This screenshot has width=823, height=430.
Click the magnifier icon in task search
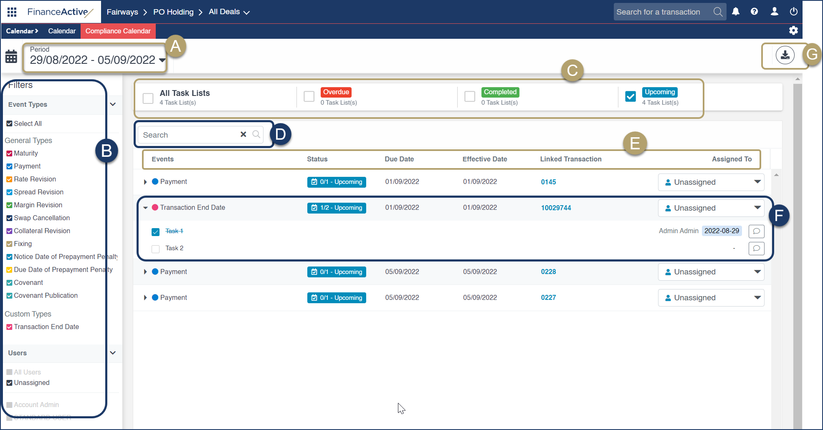tap(256, 134)
